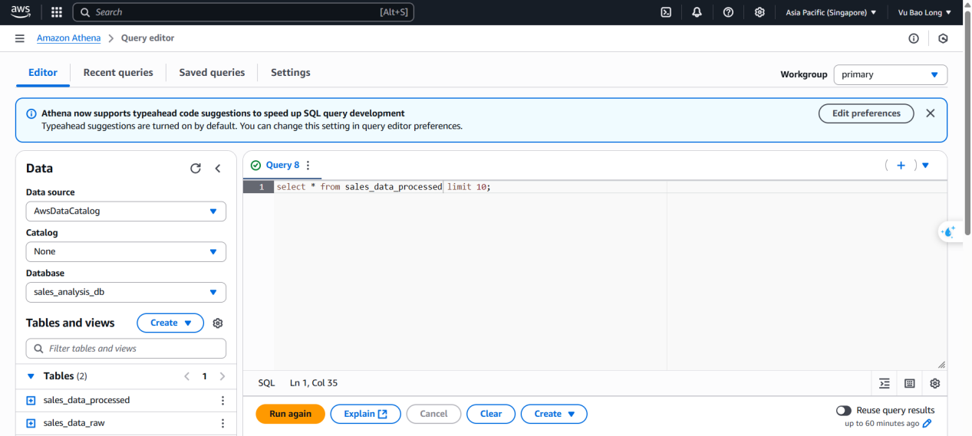
Task: Collapse the Data panel with the chevron
Action: (x=218, y=169)
